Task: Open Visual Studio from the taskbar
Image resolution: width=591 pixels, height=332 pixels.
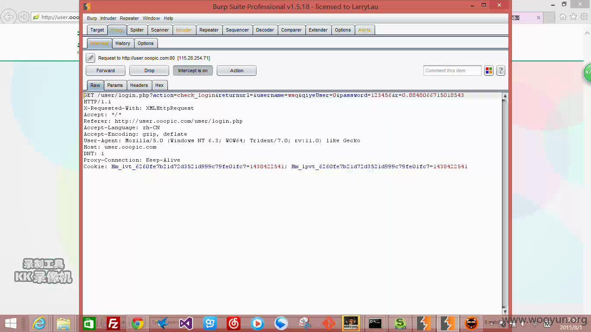Action: click(186, 323)
